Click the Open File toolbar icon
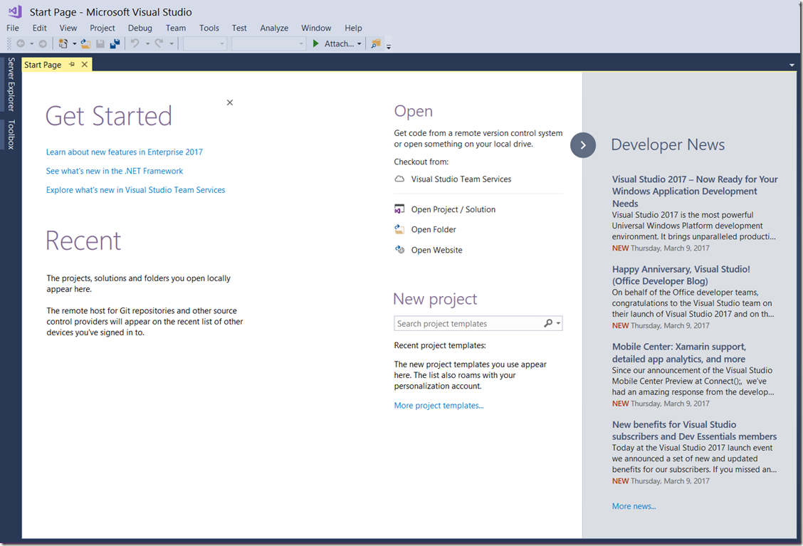 click(85, 44)
